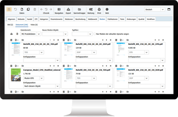Open the Web globe icon
The height and width of the screenshot is (117, 178).
click(107, 11)
